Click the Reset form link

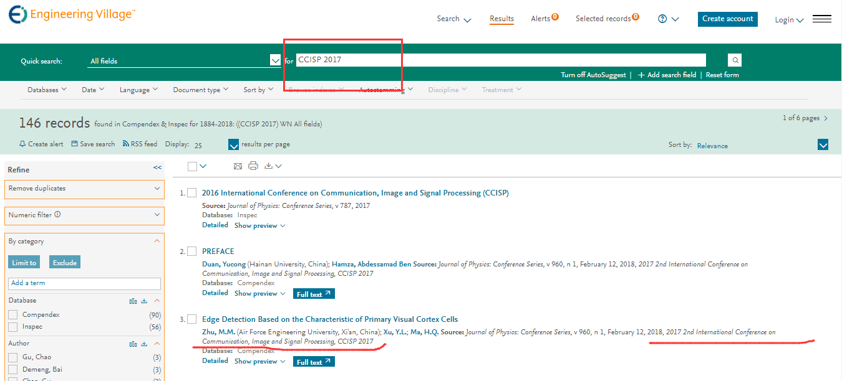pos(722,75)
